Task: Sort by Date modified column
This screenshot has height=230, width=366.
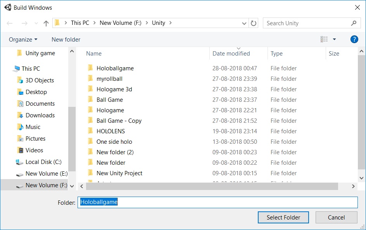Action: [x=231, y=54]
